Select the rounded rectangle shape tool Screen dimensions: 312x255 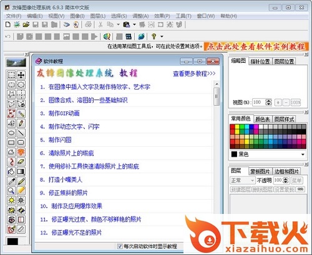[21, 142]
